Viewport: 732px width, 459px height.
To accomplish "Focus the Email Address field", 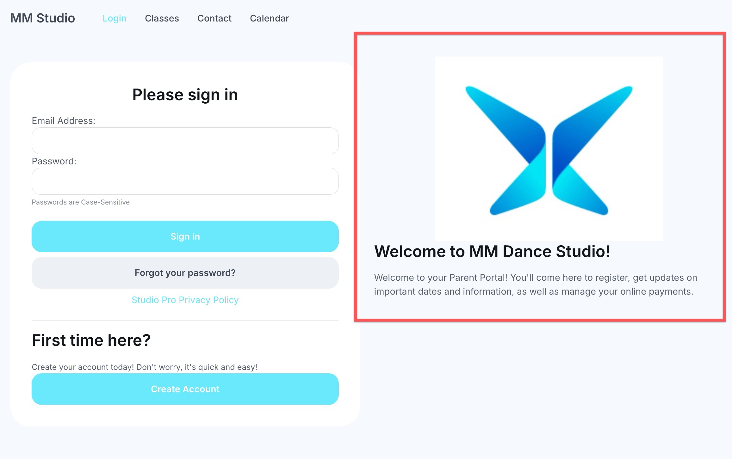I will [x=185, y=141].
